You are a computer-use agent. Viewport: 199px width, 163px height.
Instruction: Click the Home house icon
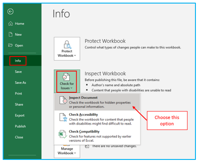pyautogui.click(x=11, y=23)
